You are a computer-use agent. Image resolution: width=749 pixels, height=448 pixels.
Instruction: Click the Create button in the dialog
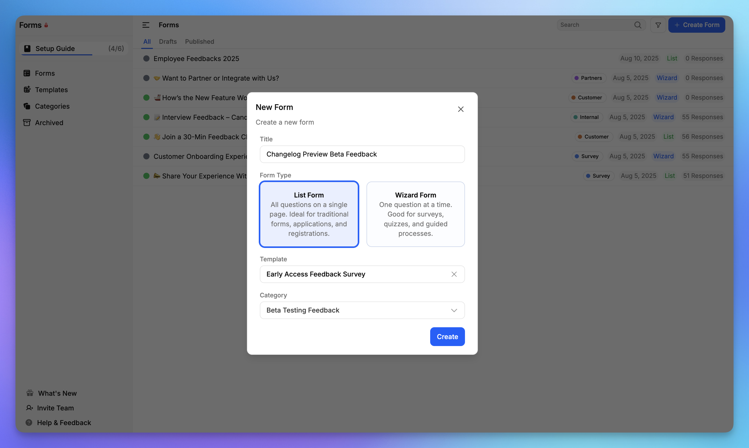click(x=447, y=337)
